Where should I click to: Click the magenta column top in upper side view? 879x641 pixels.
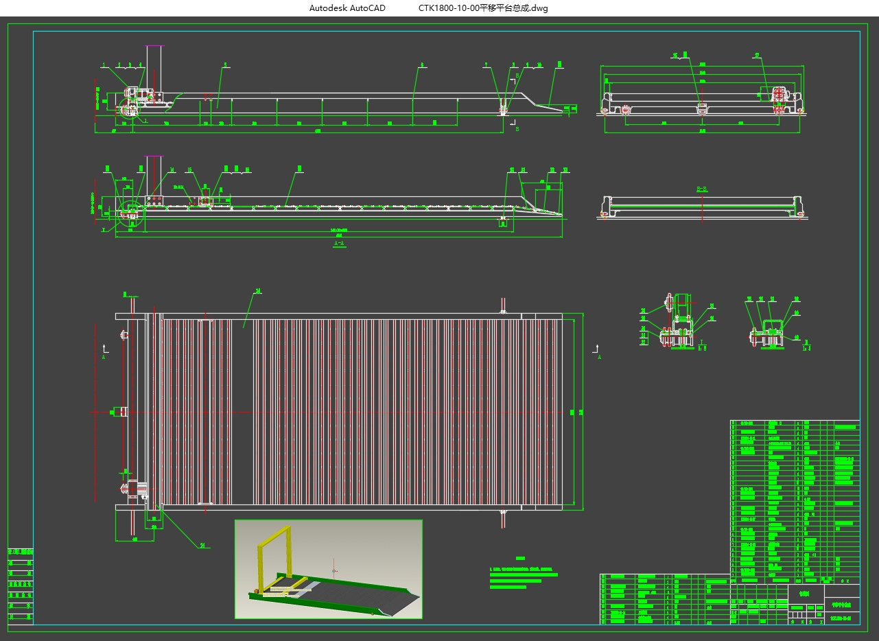click(154, 46)
